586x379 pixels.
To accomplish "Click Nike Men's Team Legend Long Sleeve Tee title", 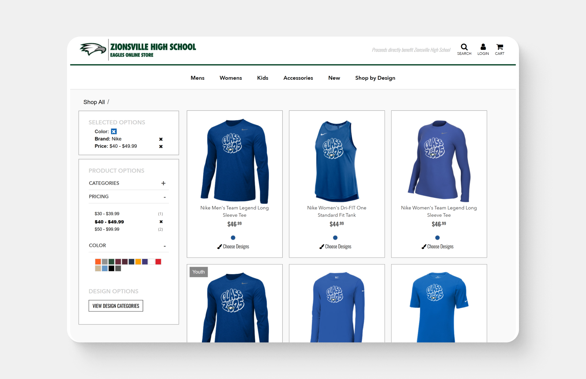I will pos(235,211).
